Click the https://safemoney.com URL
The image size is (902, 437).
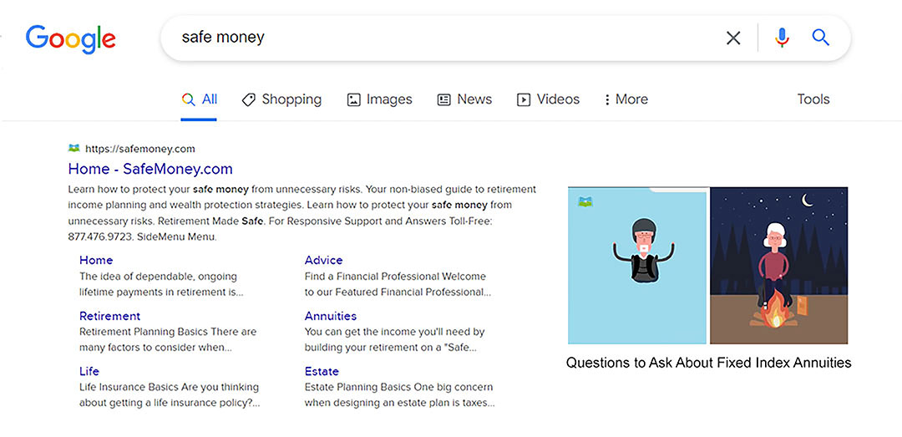tap(140, 149)
